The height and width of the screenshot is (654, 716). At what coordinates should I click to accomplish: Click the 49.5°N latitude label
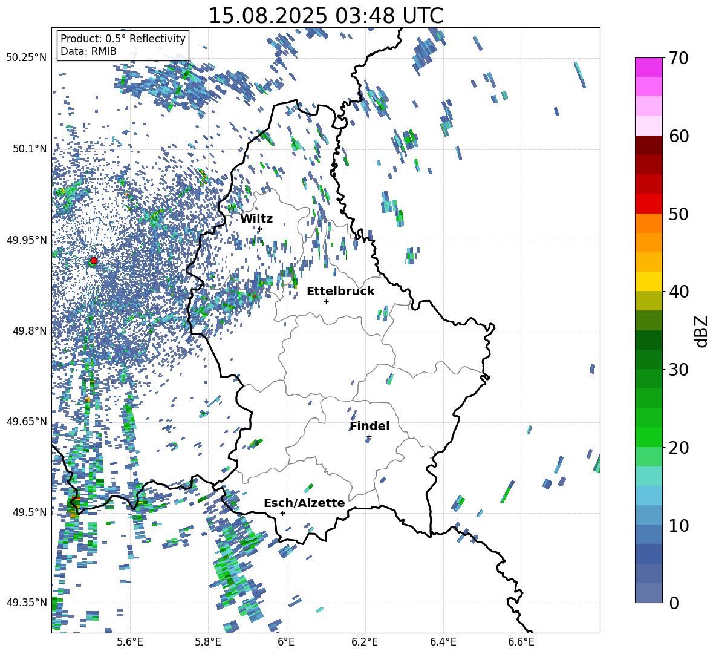[30, 512]
